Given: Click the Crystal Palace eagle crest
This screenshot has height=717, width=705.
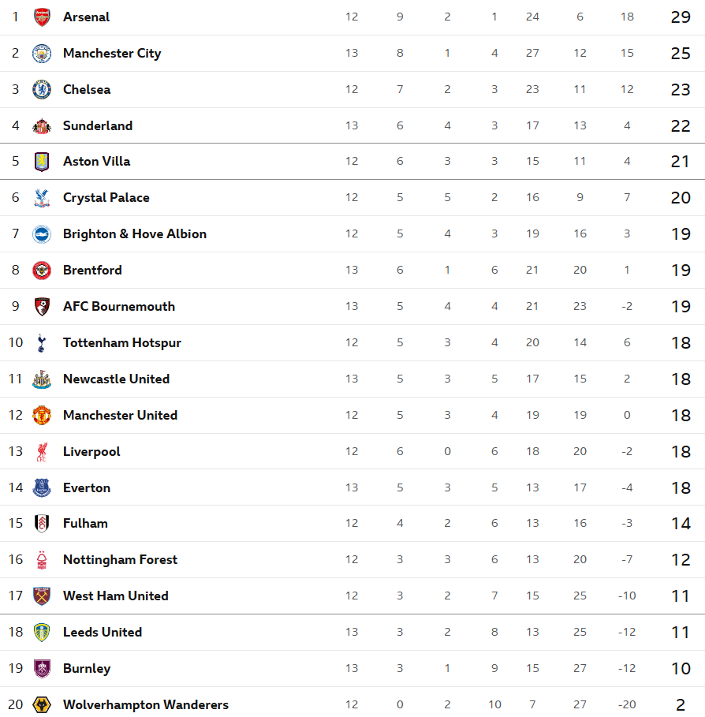Looking at the screenshot, I should point(42,197).
